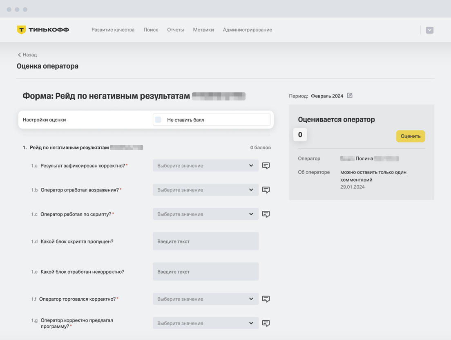The image size is (451, 340).
Task: Click the 'Оценивается оператор' panel heading
Action: tap(336, 119)
